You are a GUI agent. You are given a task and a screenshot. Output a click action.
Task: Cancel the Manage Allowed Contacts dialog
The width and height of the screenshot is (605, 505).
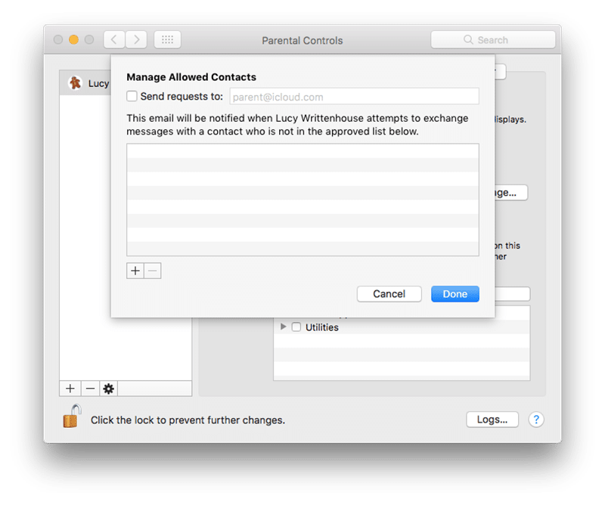[x=389, y=294]
